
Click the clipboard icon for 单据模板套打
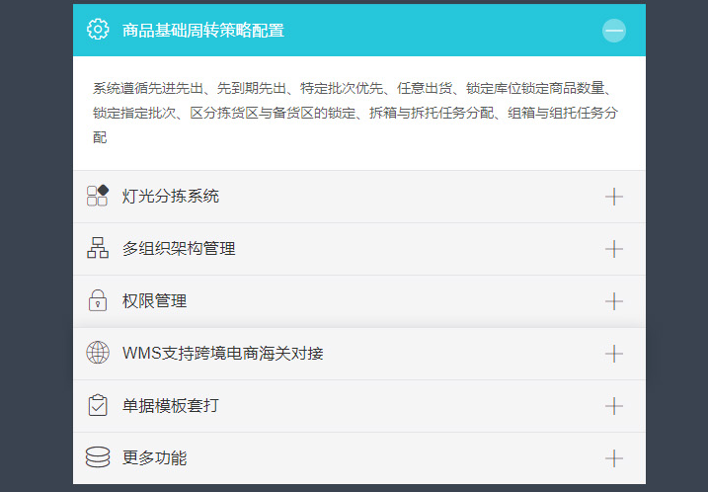point(98,405)
